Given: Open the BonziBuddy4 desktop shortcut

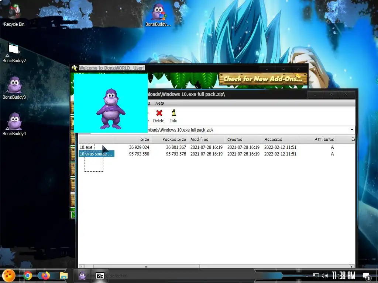Looking at the screenshot, I should point(14,124).
